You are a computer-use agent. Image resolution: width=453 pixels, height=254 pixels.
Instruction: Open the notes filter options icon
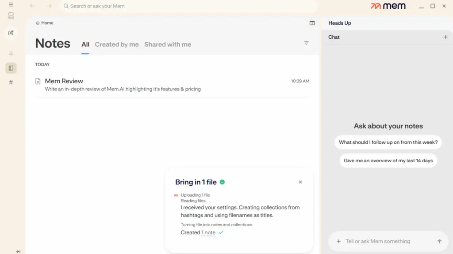306,43
